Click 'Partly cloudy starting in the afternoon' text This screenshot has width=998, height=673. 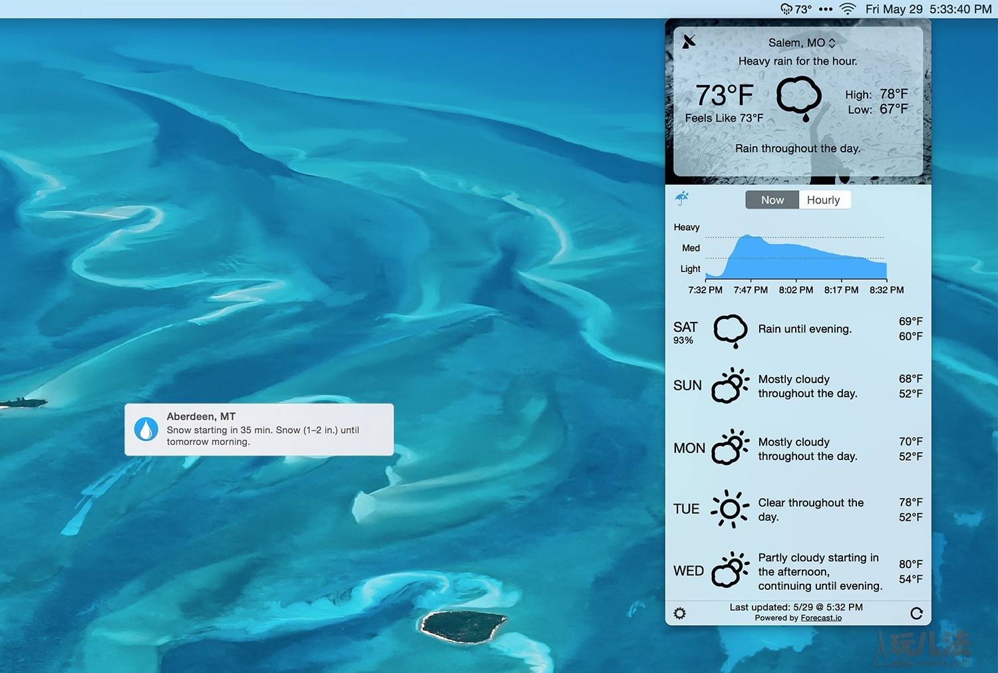point(820,572)
